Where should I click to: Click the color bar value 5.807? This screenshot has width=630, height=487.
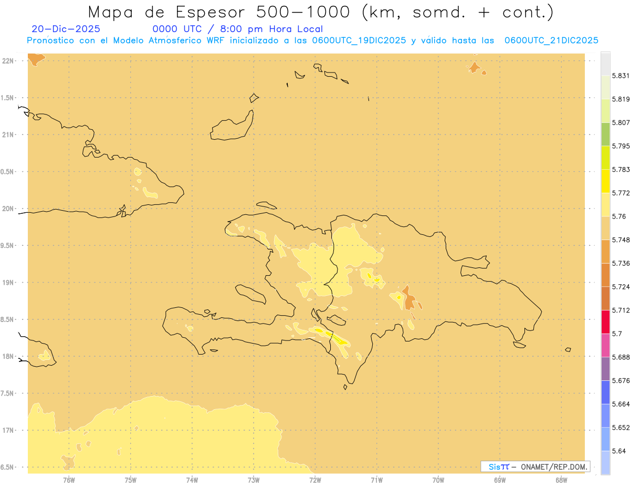(621, 122)
